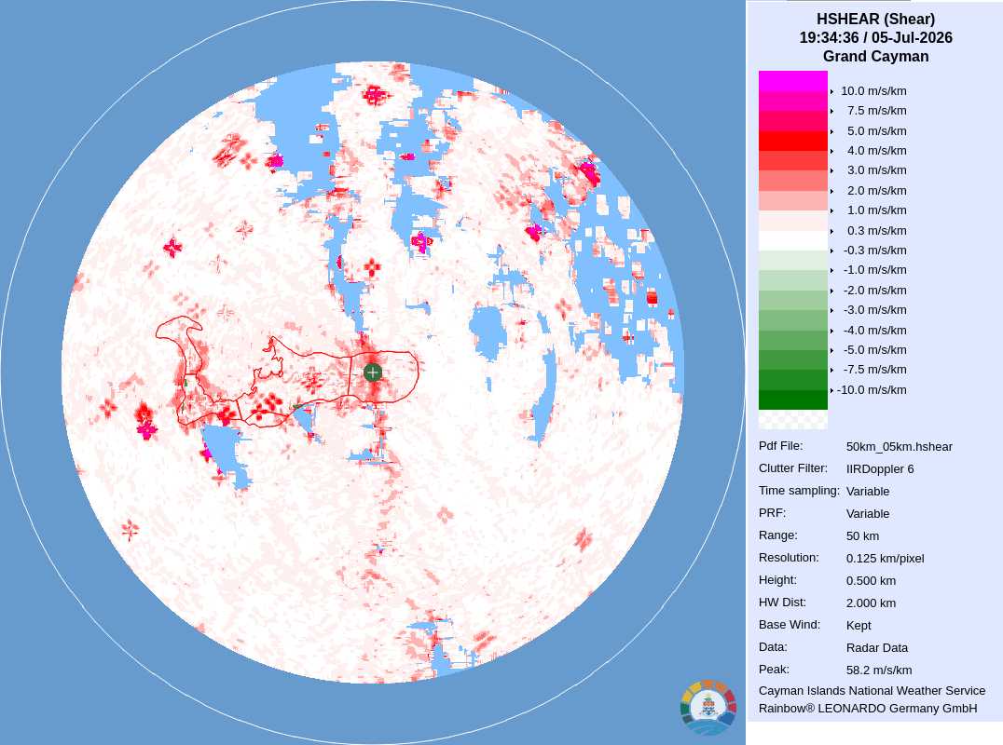This screenshot has height=745, width=1003.
Task: Click the Peak value 58.2 m/s/km
Action: coord(879,670)
